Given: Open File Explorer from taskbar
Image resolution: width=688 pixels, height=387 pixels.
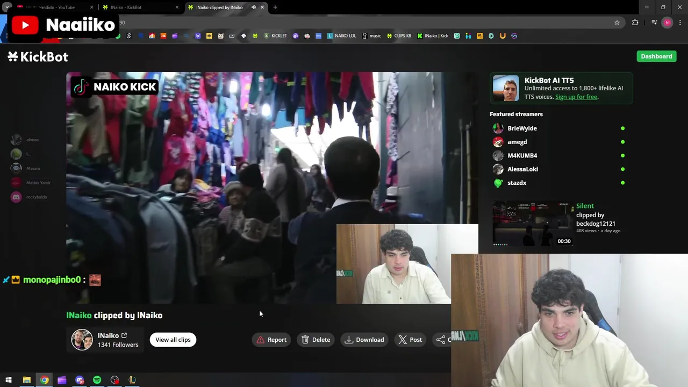Looking at the screenshot, I should point(26,380).
